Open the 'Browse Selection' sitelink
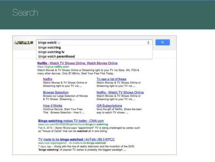 pos(56,92)
